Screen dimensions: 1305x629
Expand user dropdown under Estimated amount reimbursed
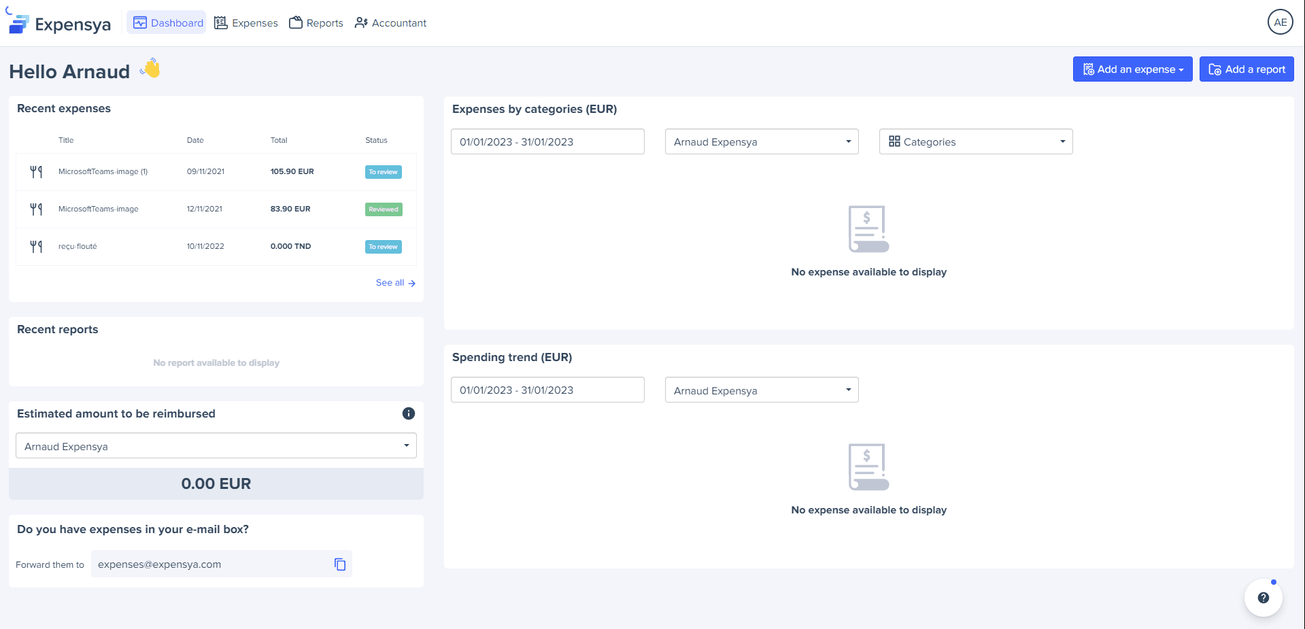(x=216, y=446)
